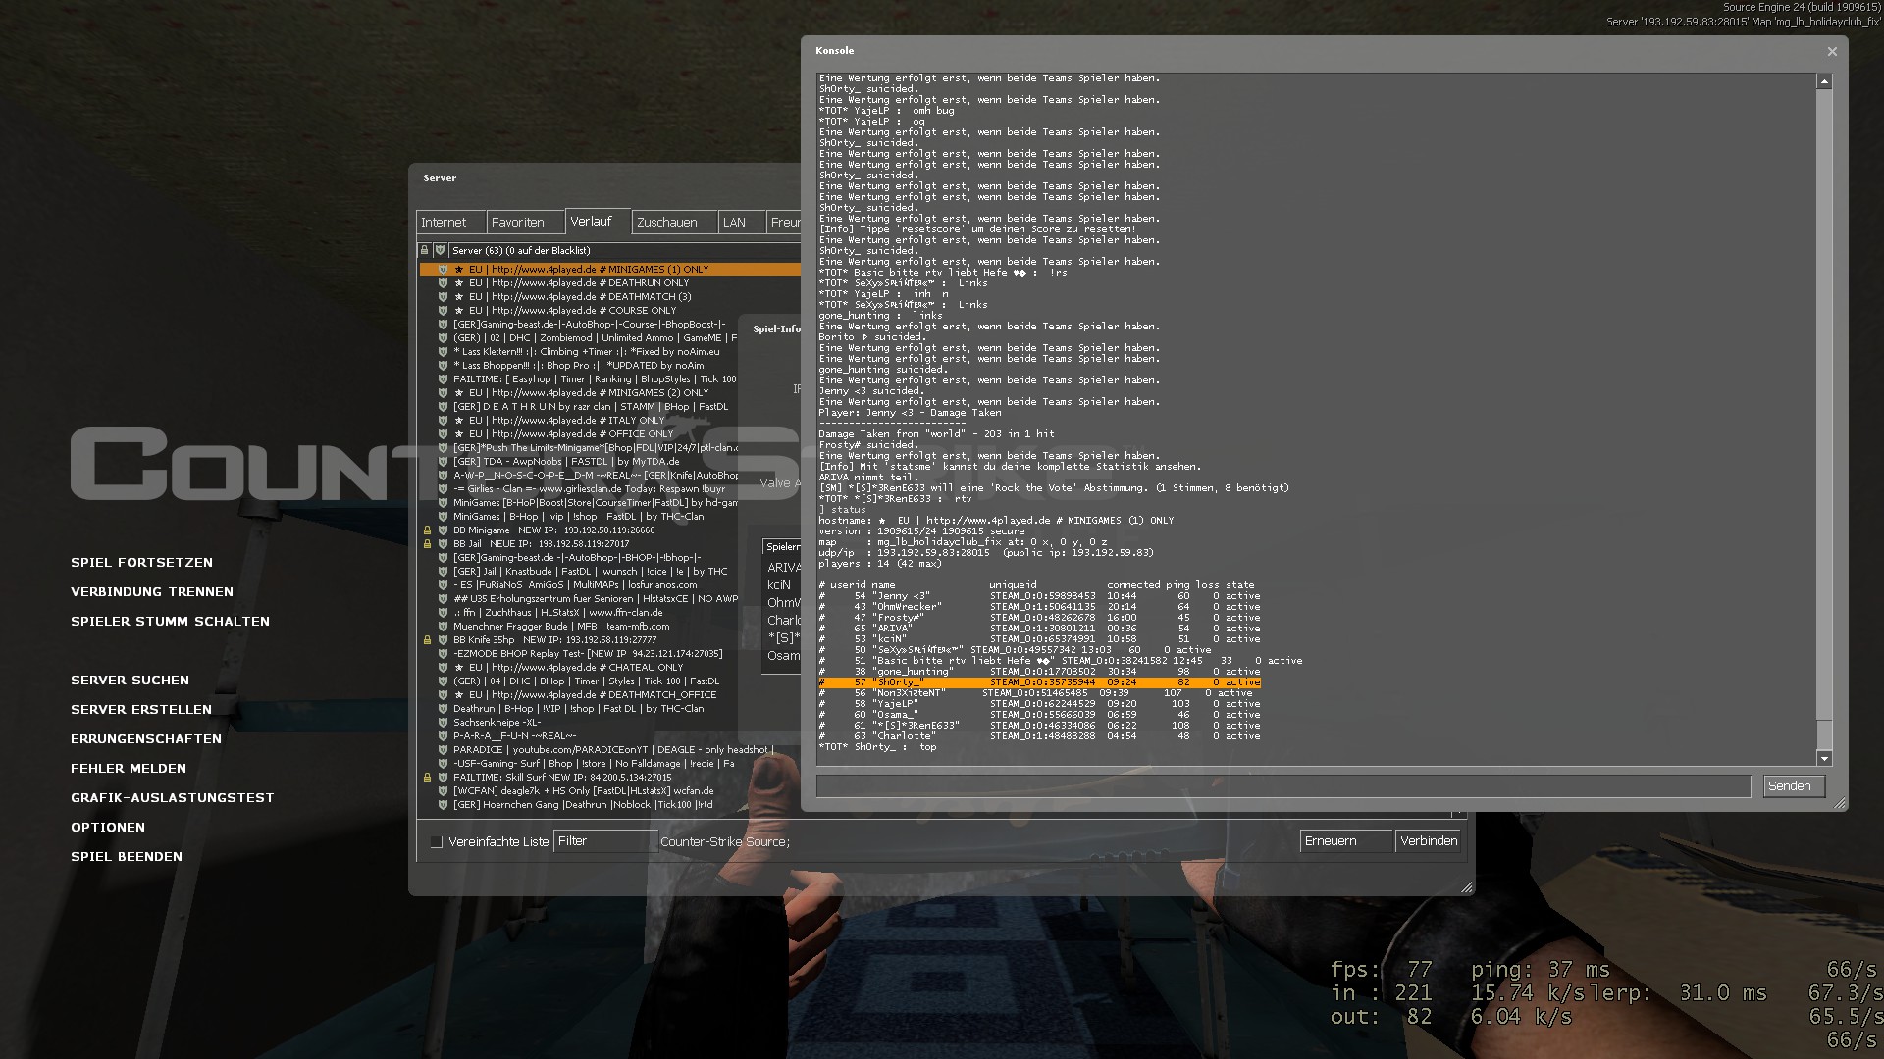Click shield icon of MINIGAMES (2) ONLY server
Screen dimensions: 1884x1059
tap(443, 392)
